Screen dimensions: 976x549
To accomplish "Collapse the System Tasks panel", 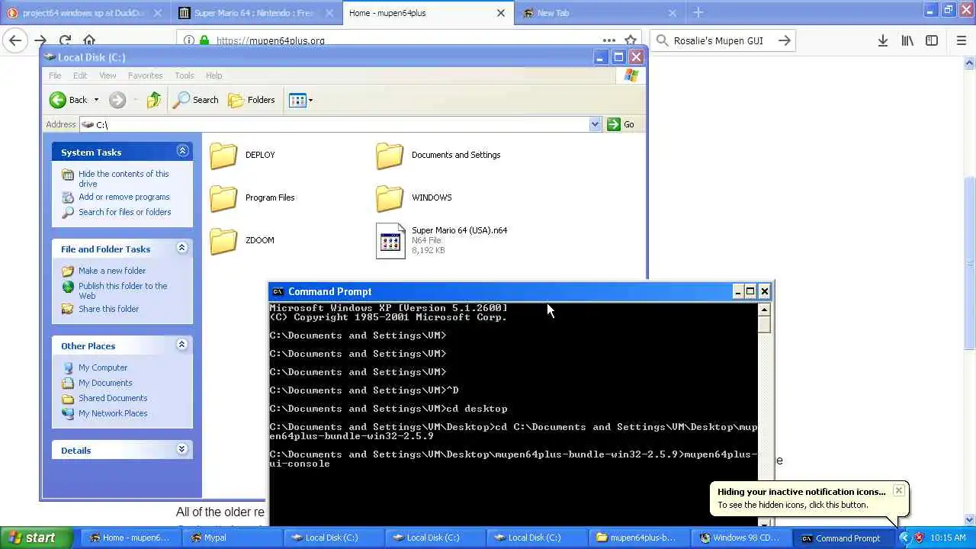I will pyautogui.click(x=182, y=151).
